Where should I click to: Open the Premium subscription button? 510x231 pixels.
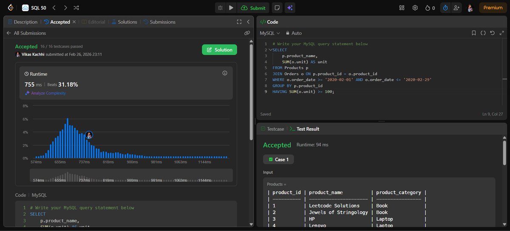point(493,8)
